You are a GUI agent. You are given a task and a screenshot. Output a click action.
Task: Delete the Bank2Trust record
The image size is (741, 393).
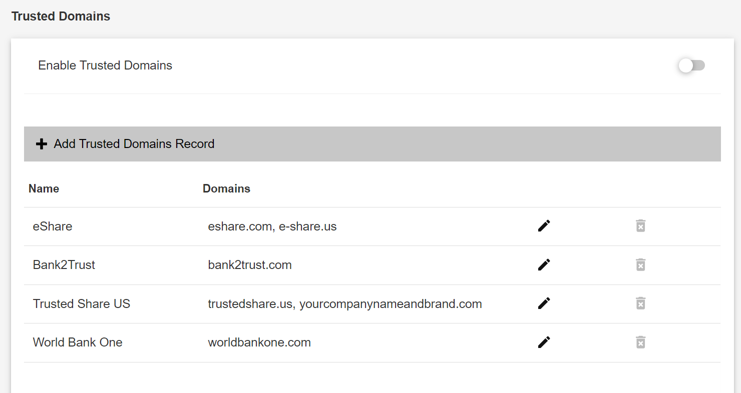(640, 265)
